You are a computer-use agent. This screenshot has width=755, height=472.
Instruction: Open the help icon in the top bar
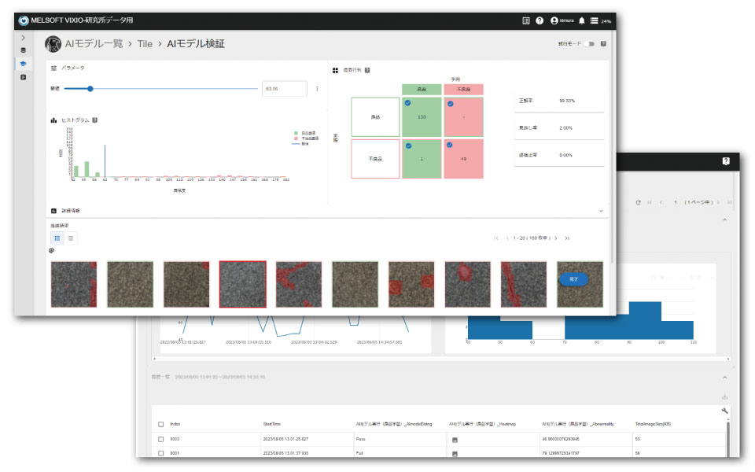[x=540, y=20]
